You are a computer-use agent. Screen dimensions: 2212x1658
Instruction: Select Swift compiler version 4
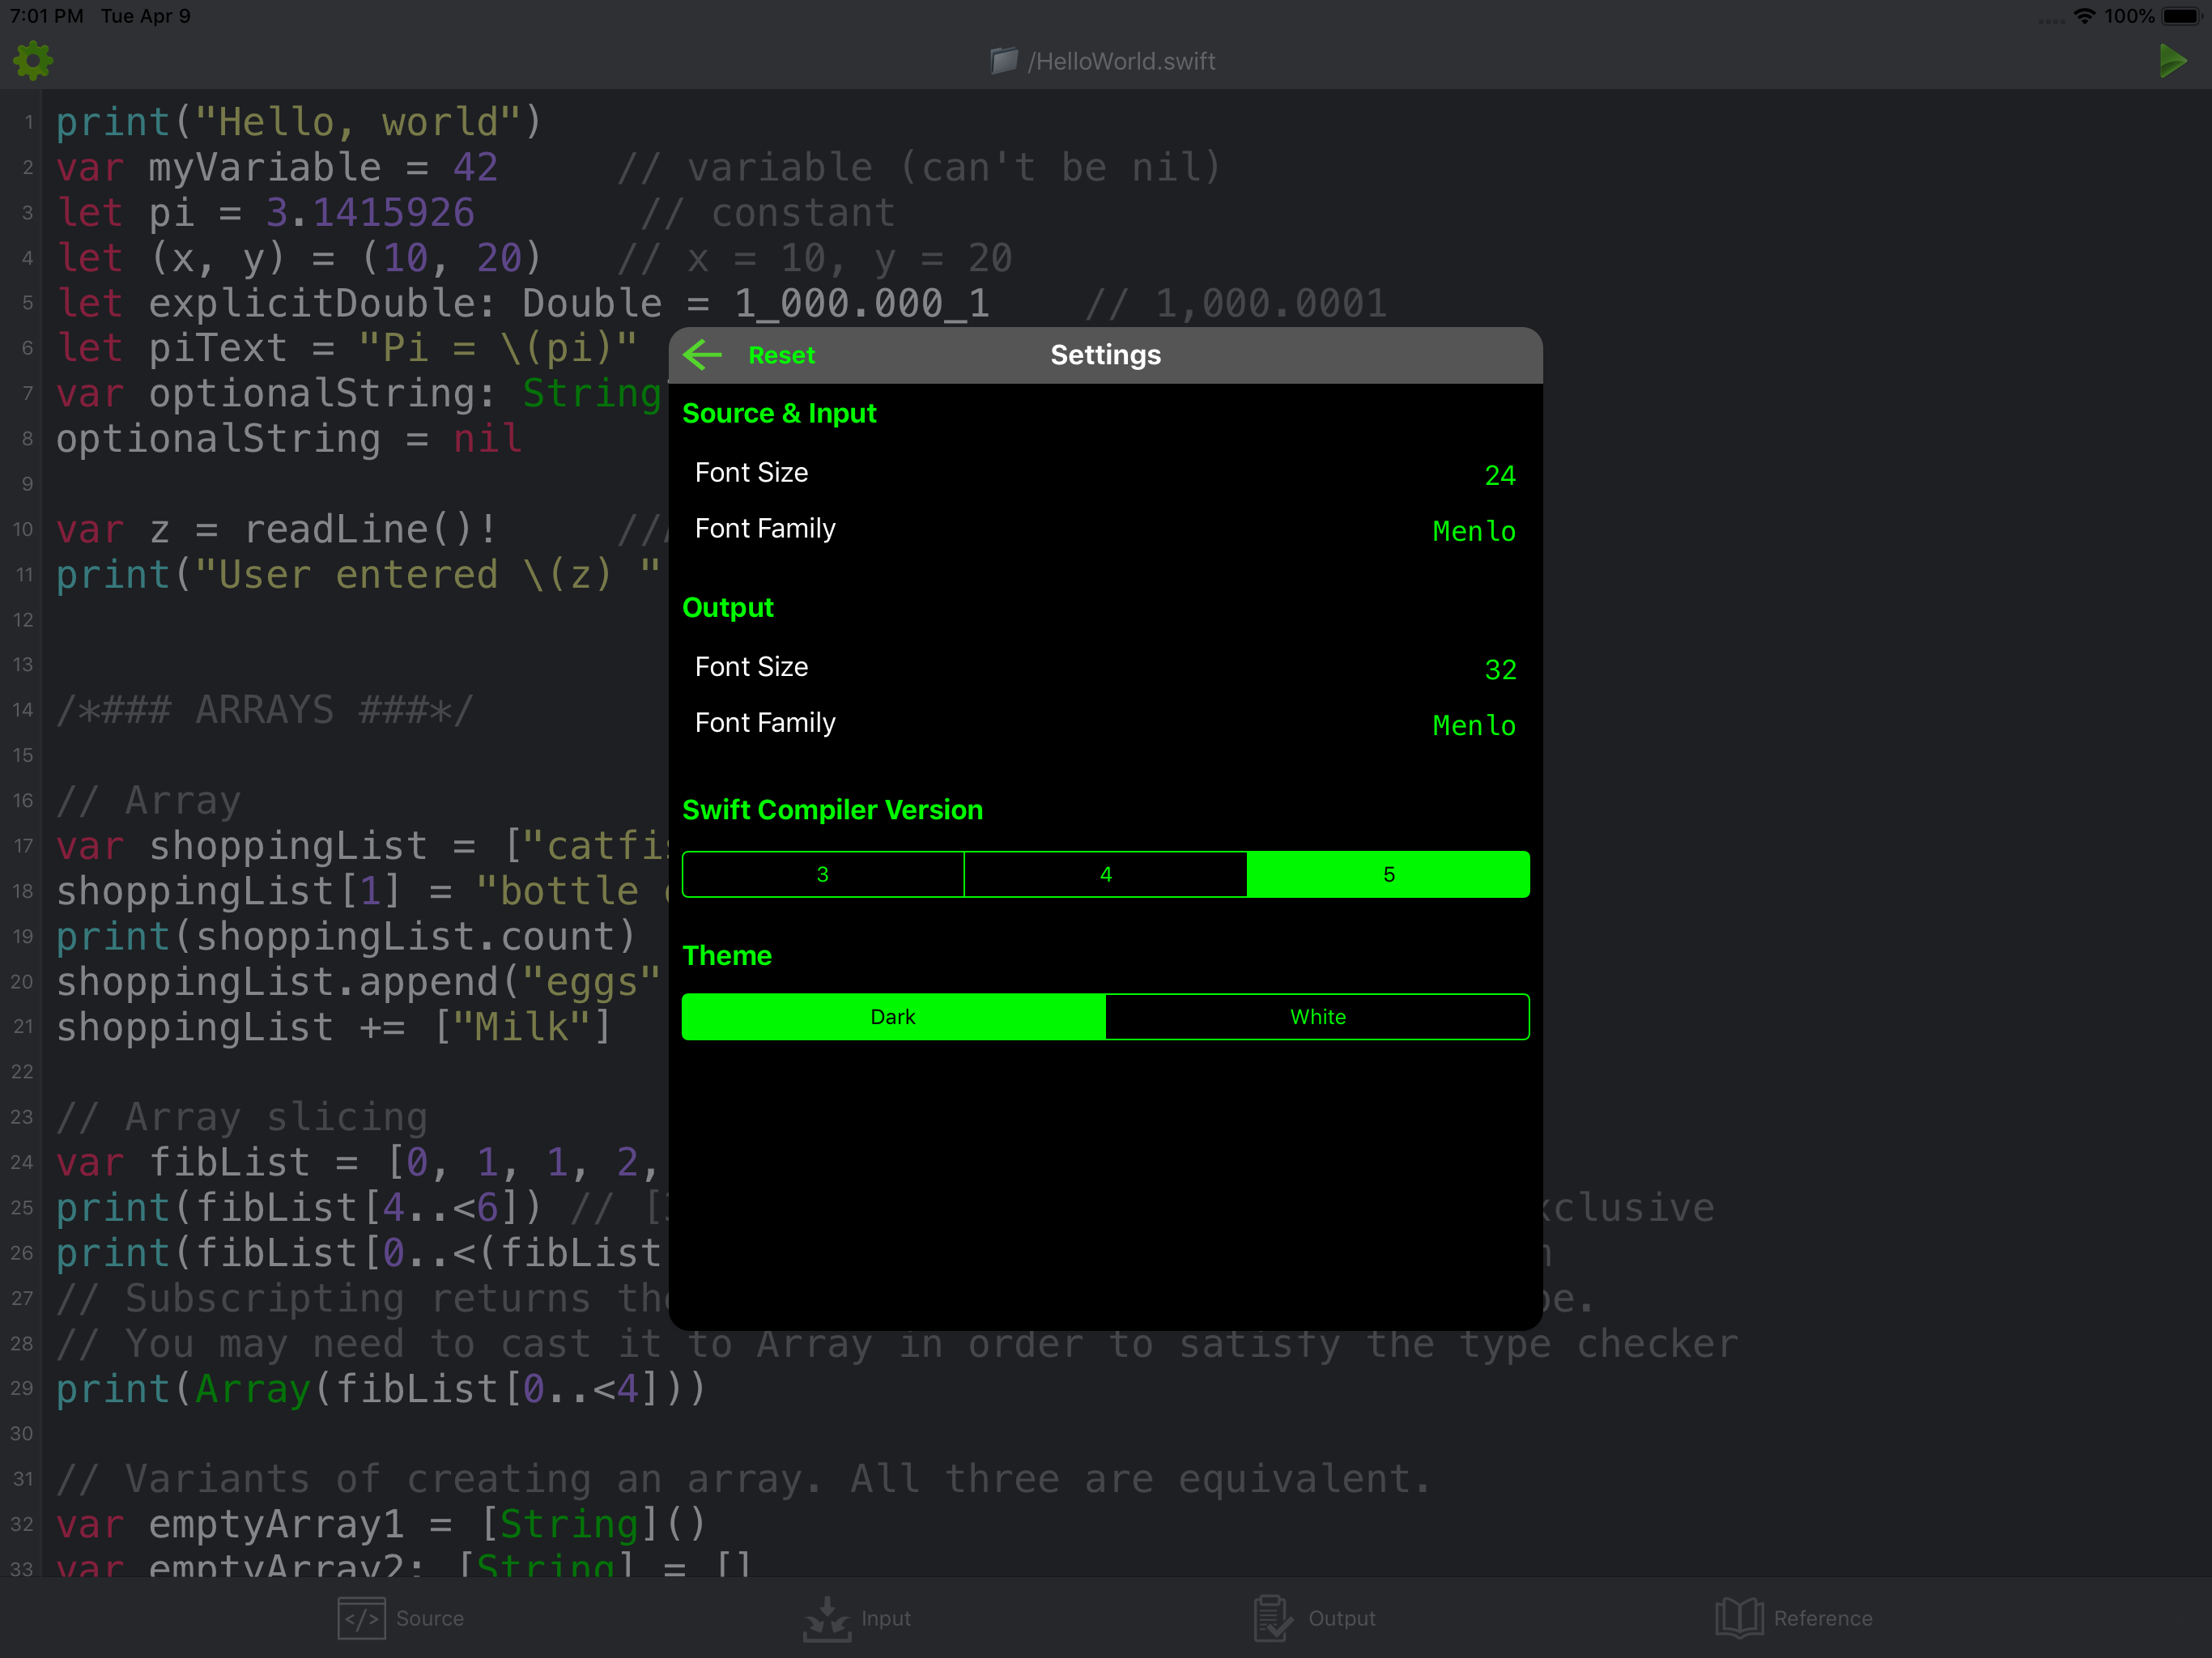tap(1105, 875)
